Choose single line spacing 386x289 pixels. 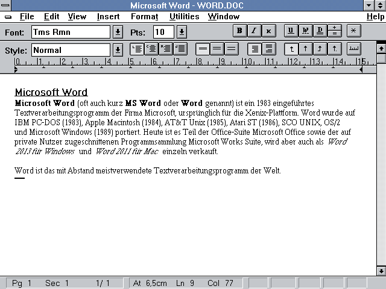pyautogui.click(x=203, y=49)
